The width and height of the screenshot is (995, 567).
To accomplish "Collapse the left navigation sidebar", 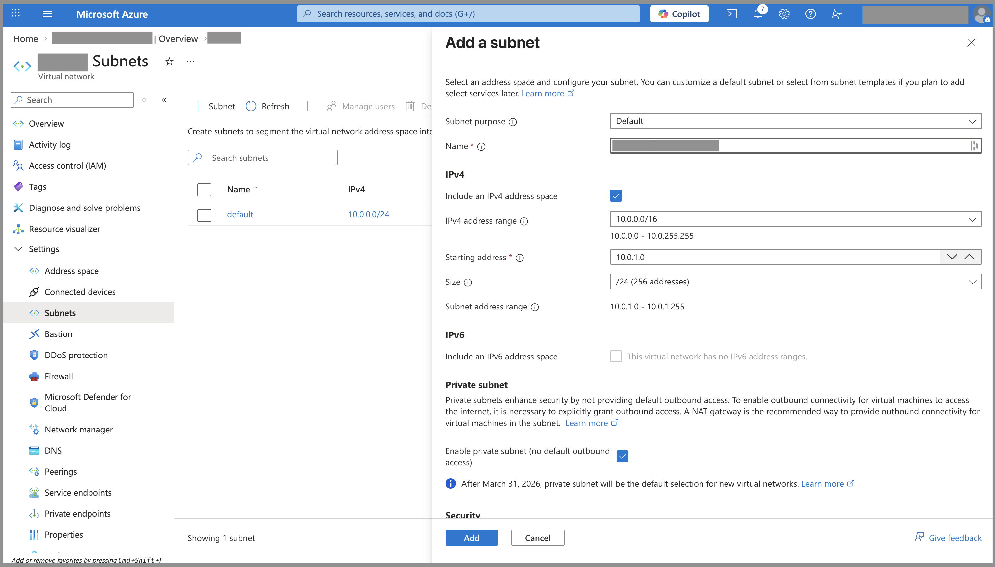I will tap(164, 100).
